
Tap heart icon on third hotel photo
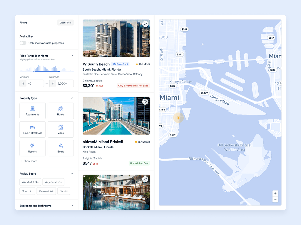pos(145,179)
